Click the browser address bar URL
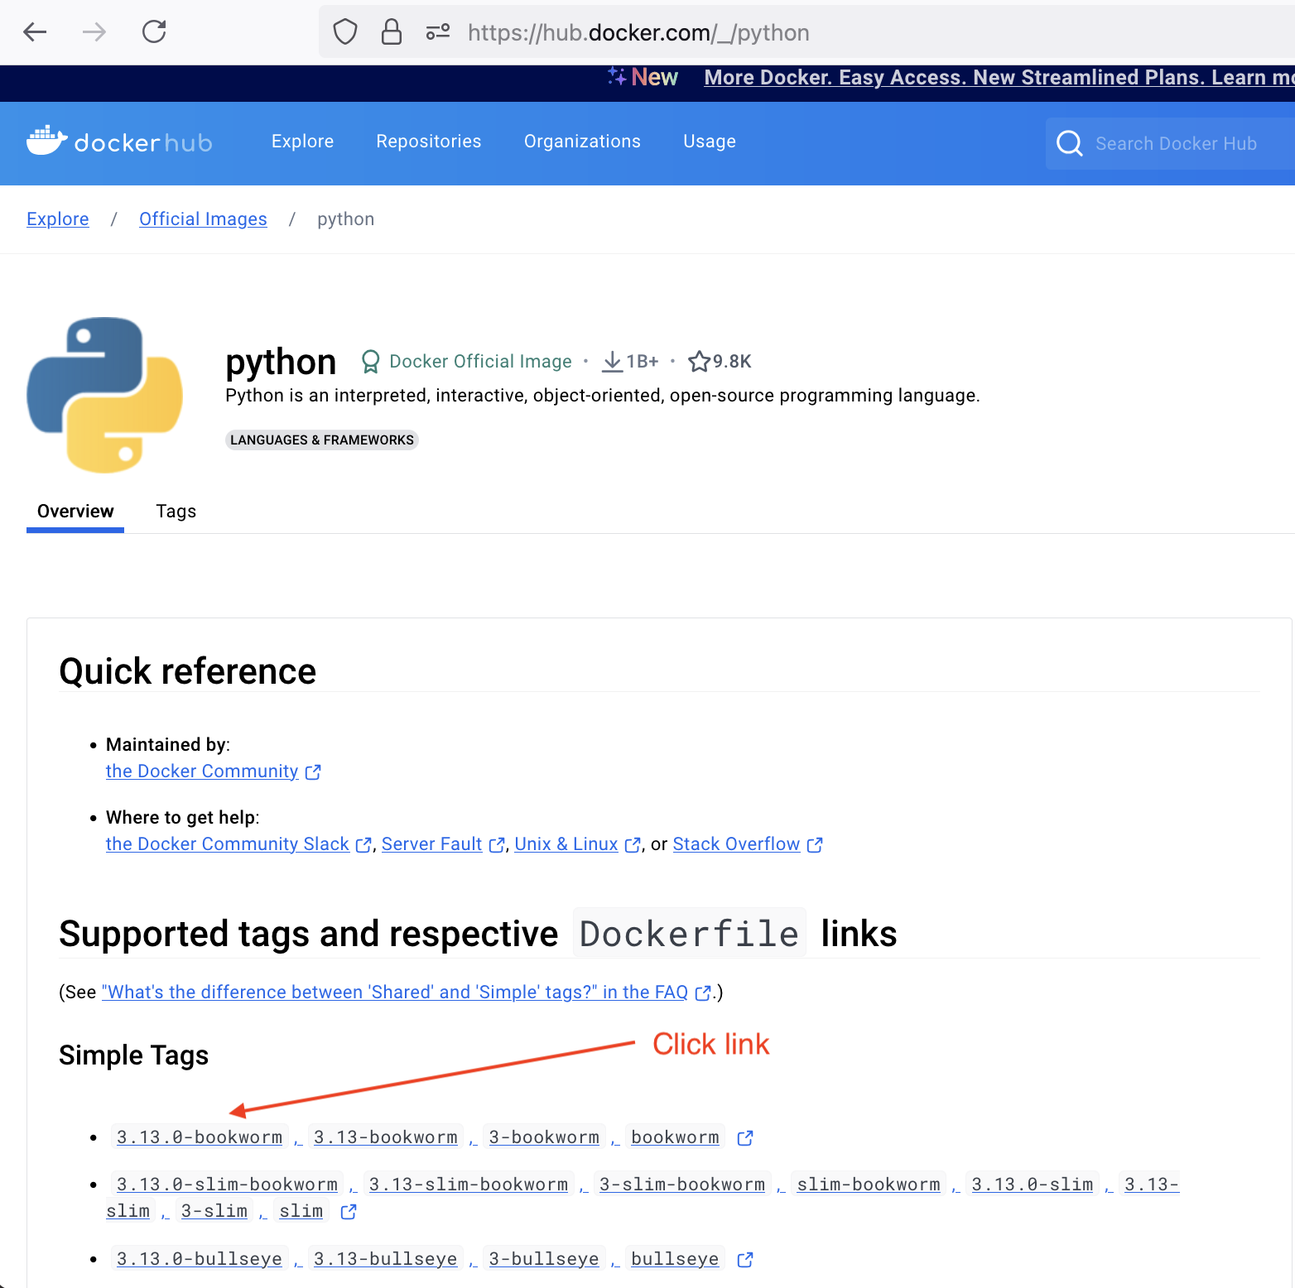Viewport: 1295px width, 1288px height. 638,32
